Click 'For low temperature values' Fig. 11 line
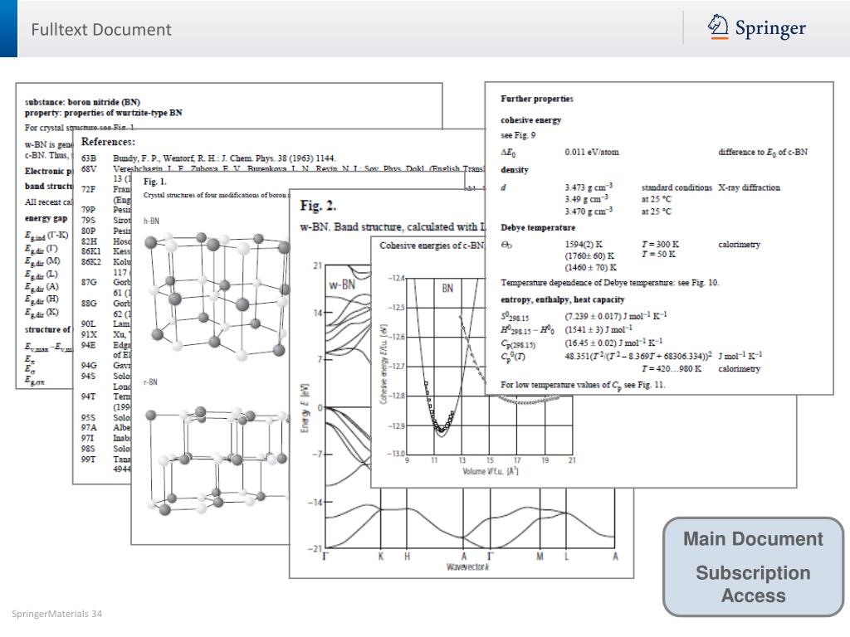850x637 pixels. click(583, 385)
